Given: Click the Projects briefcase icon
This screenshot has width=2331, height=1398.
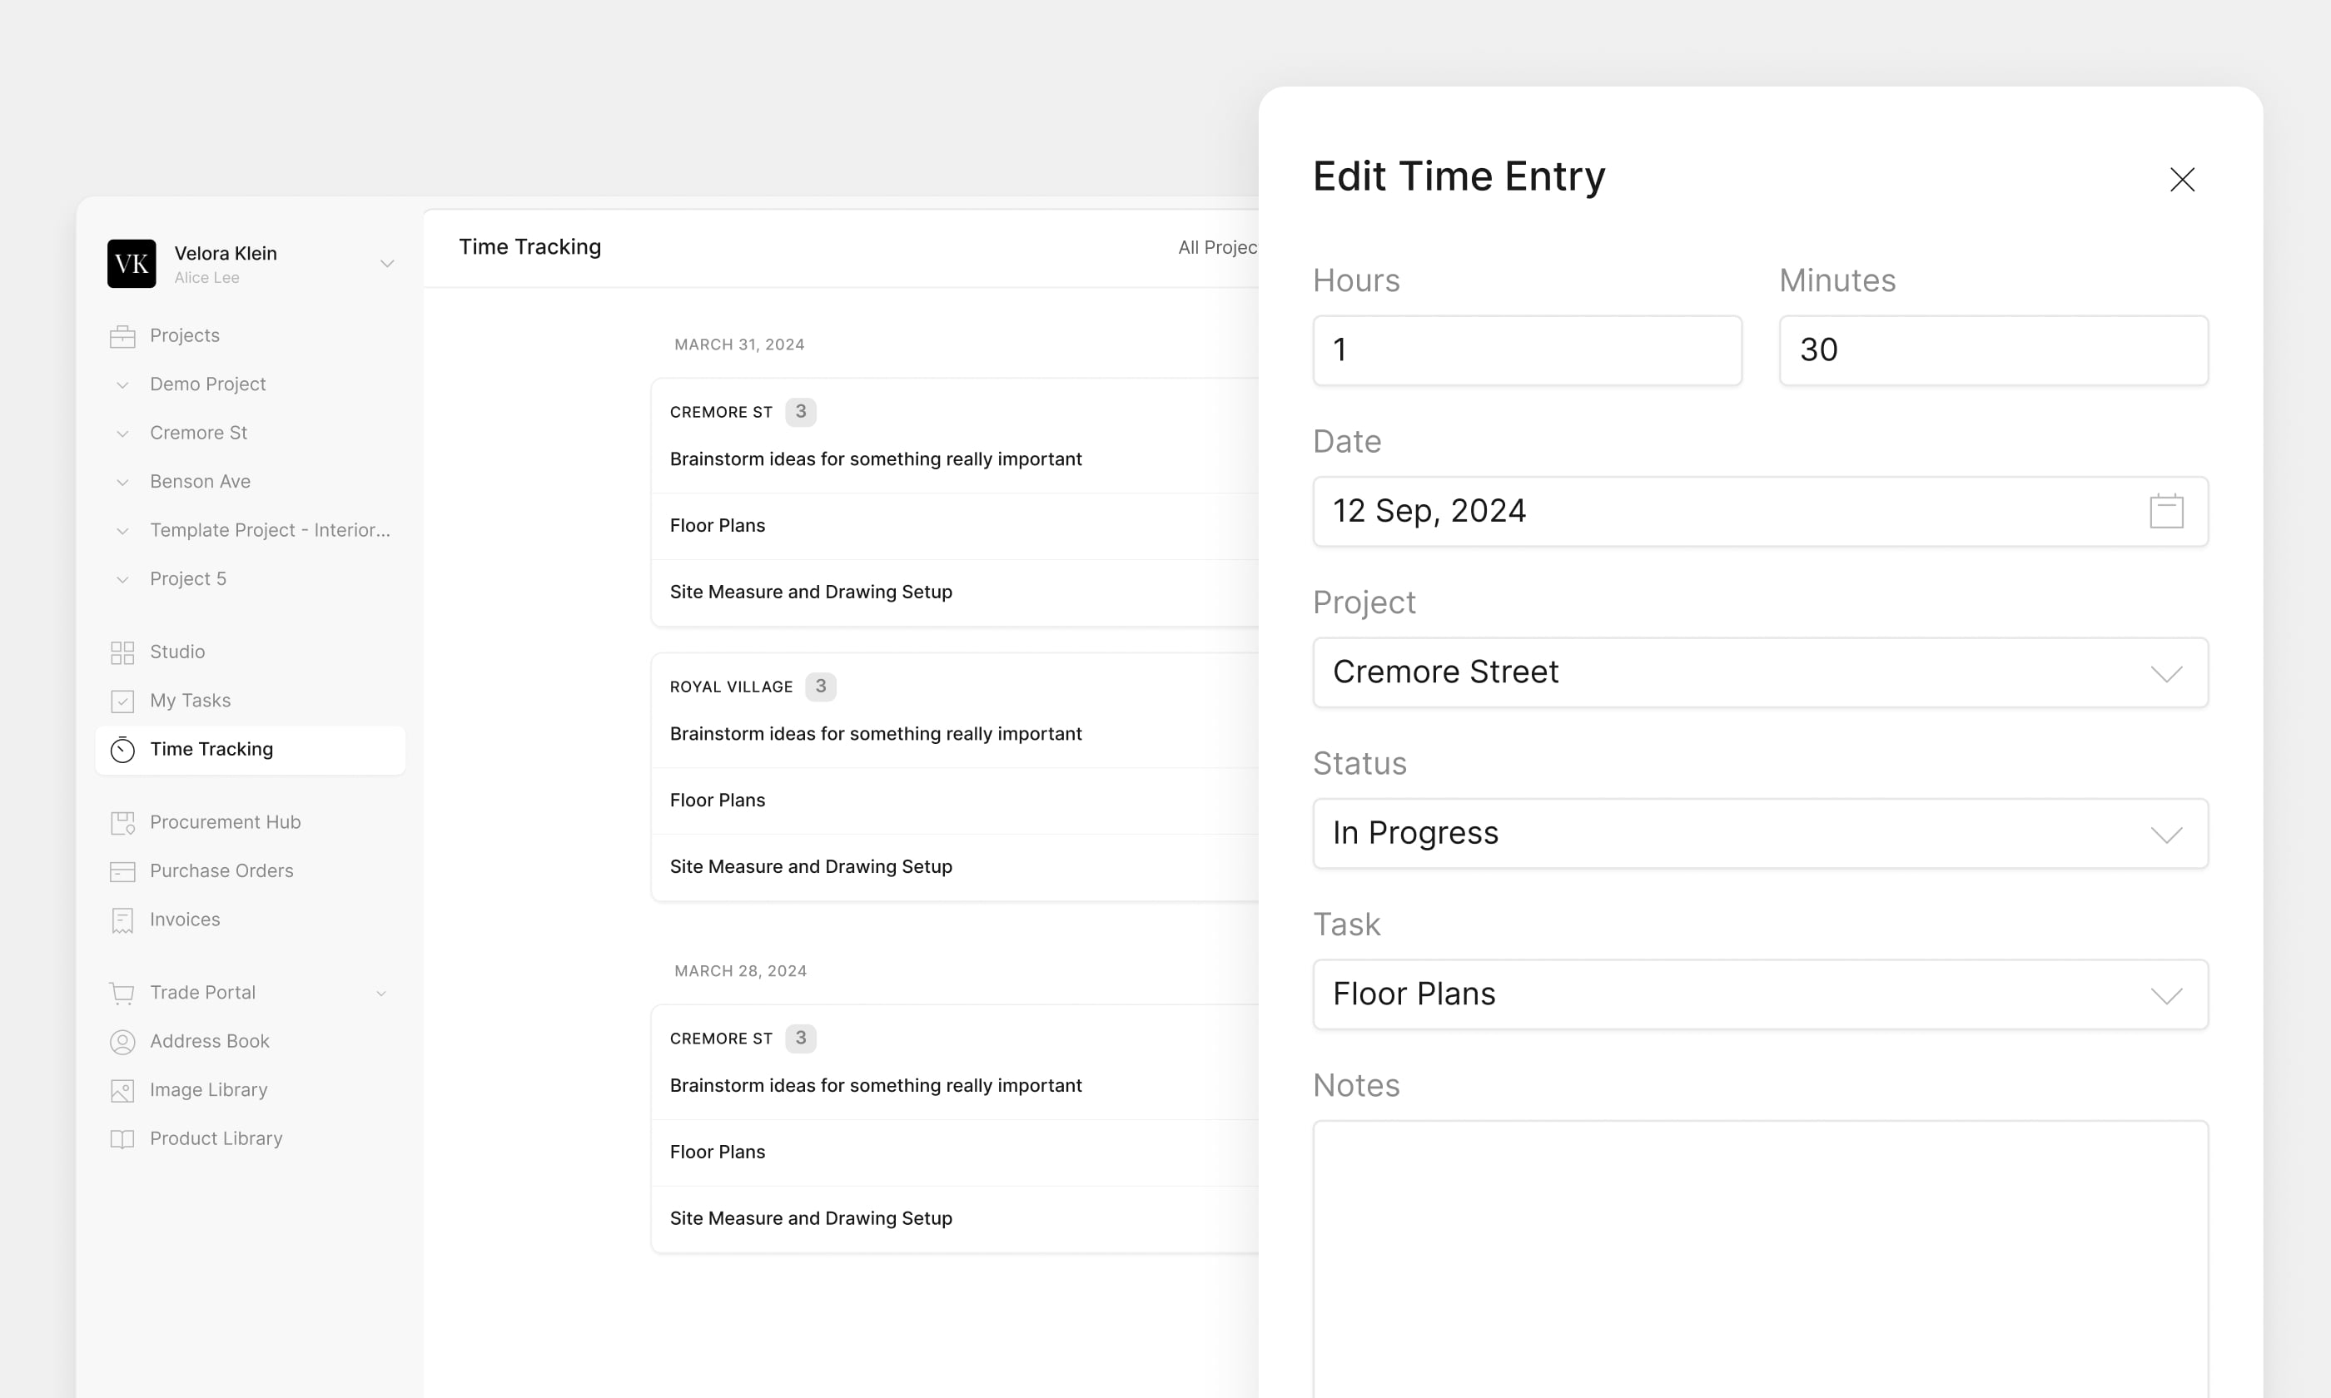Looking at the screenshot, I should tap(122, 336).
